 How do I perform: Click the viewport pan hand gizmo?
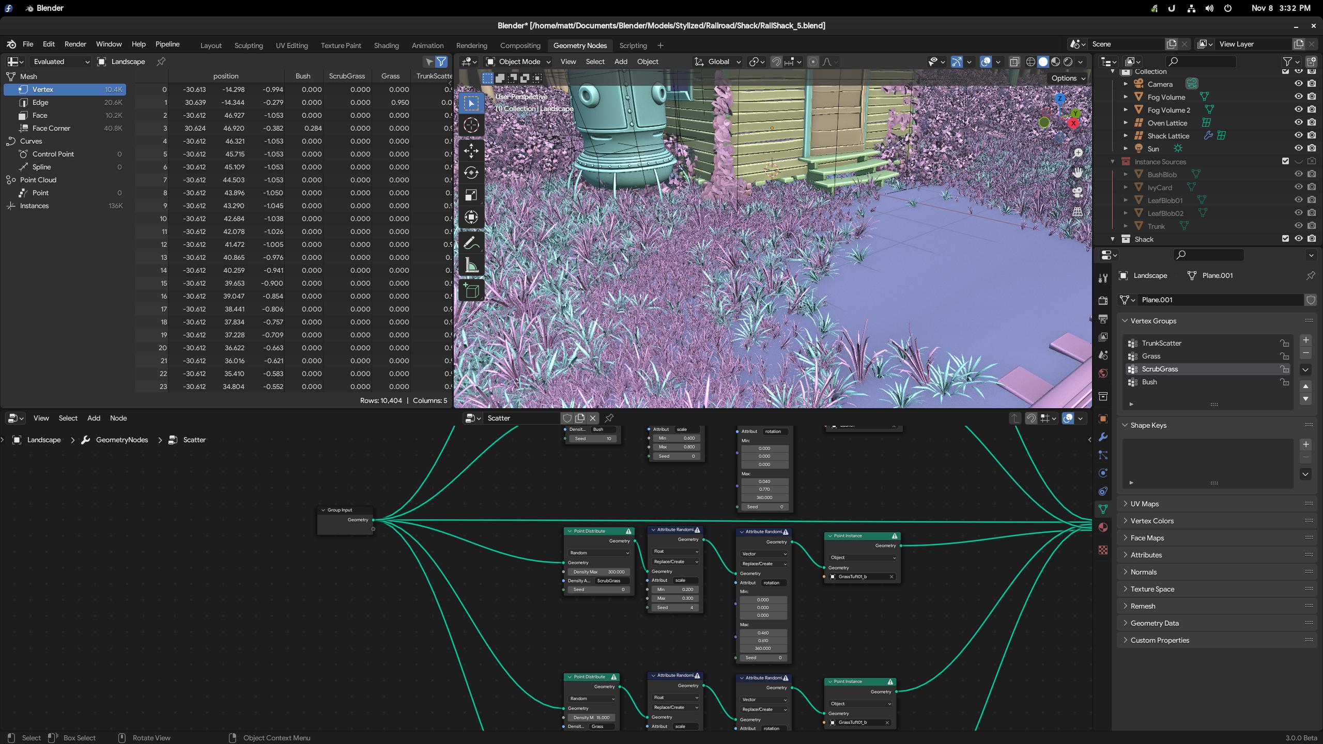coord(1078,173)
